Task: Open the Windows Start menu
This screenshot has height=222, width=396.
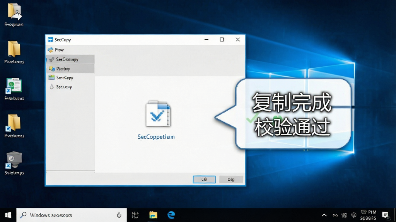Action: click(8, 215)
